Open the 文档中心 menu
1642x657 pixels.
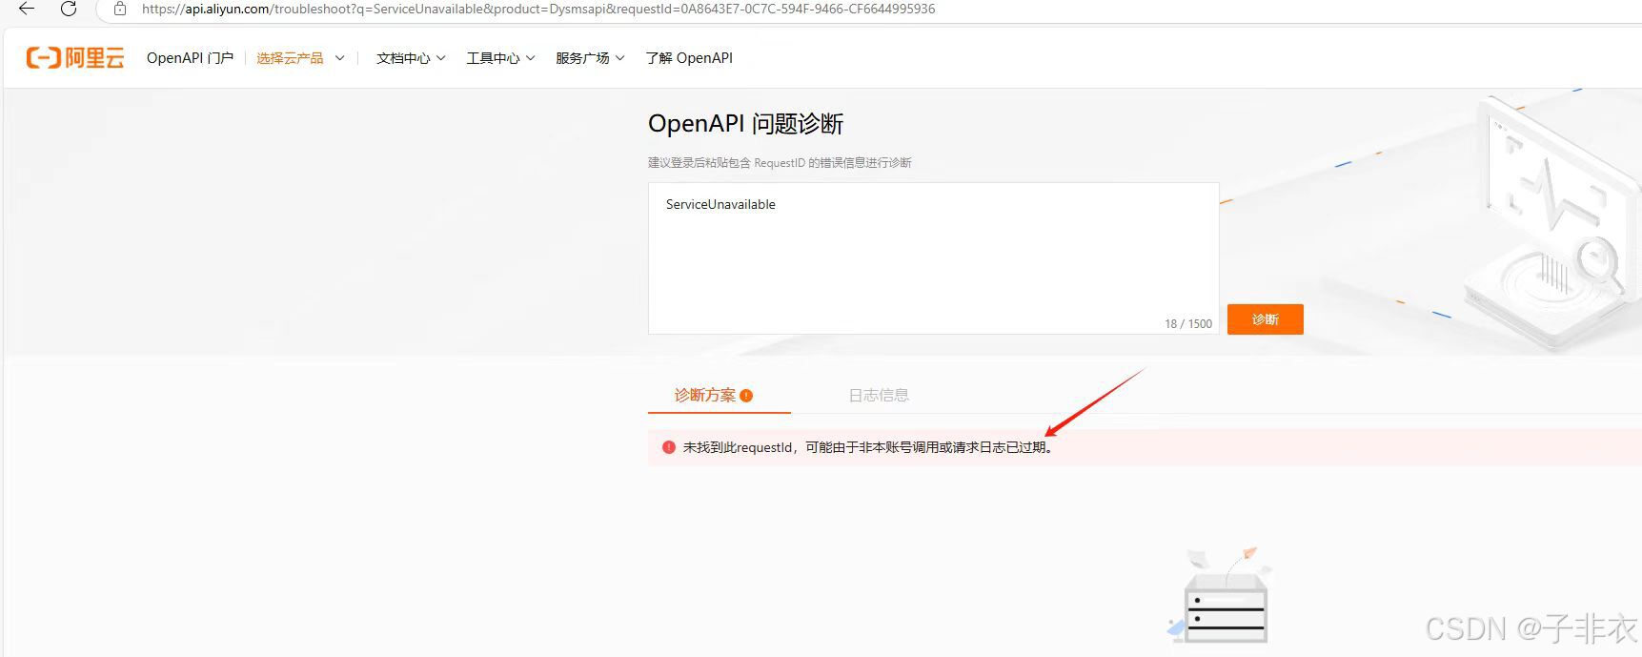tap(411, 58)
